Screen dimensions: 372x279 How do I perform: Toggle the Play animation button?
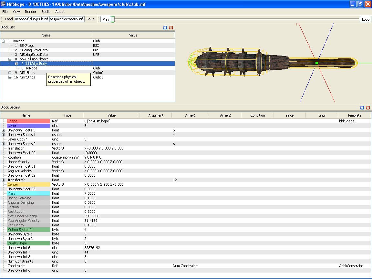[x=106, y=19]
